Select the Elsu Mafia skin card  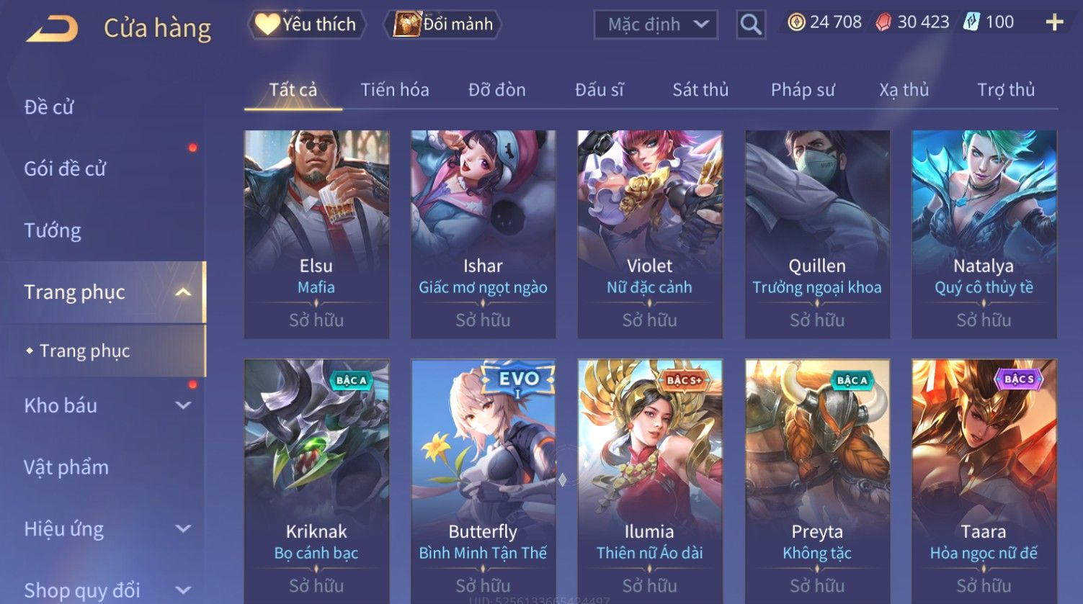click(316, 234)
